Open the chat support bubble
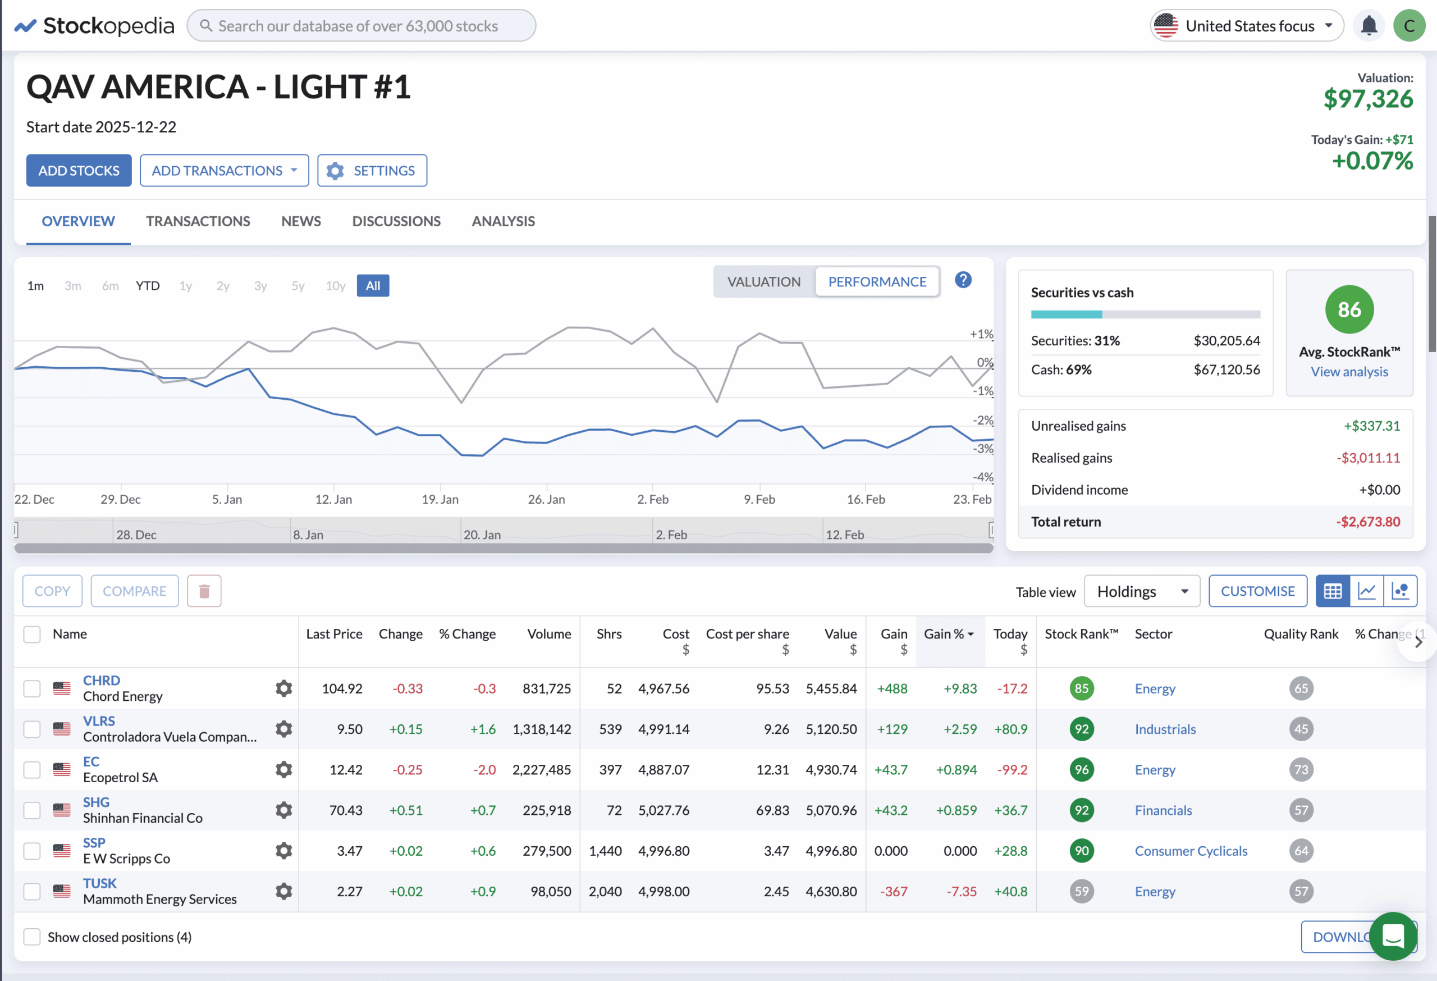This screenshot has width=1437, height=981. [1393, 935]
